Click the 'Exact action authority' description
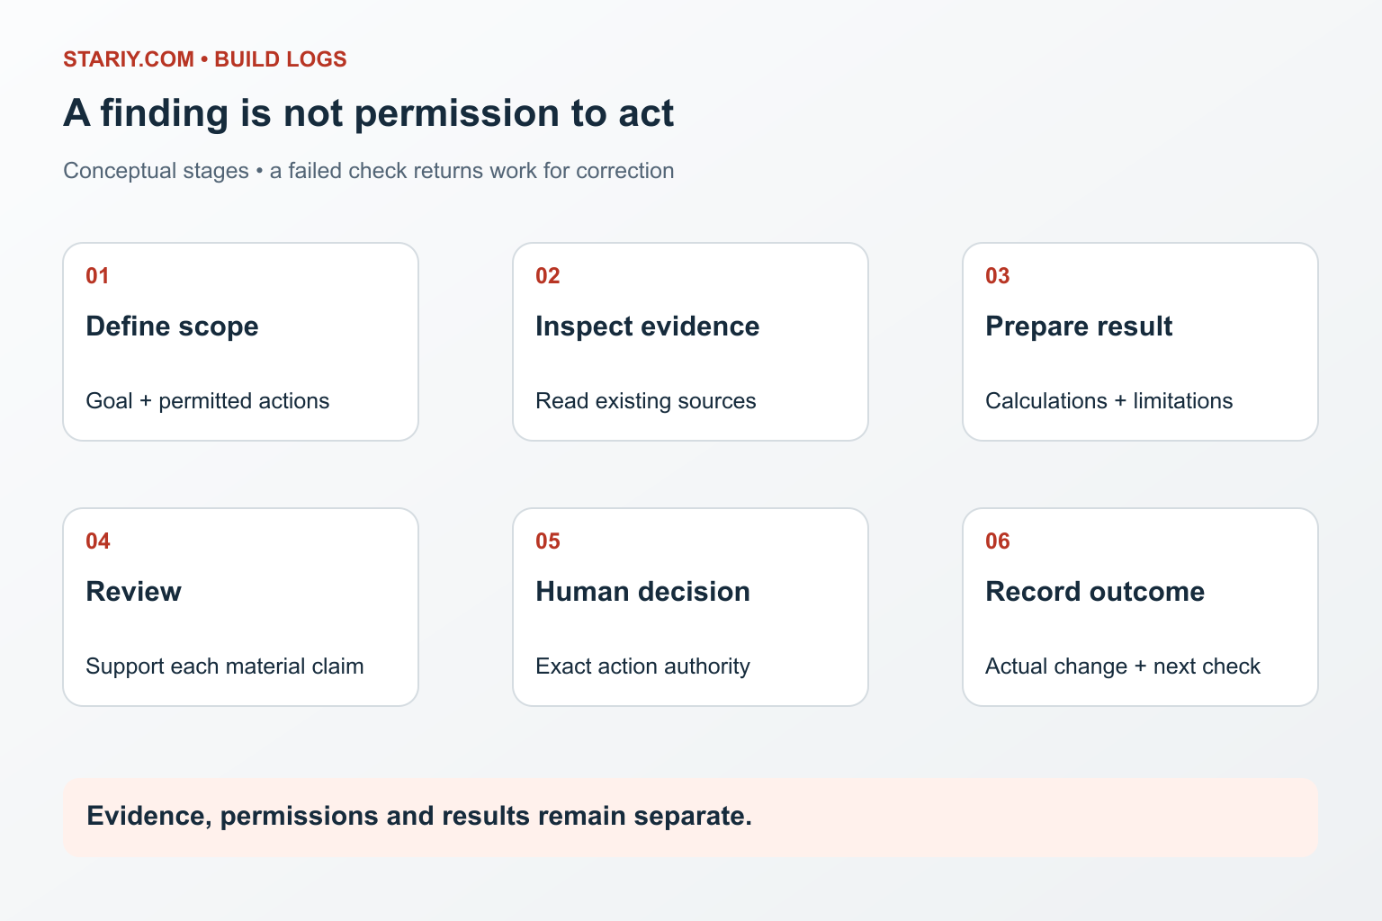The height and width of the screenshot is (921, 1382). pyautogui.click(x=642, y=666)
